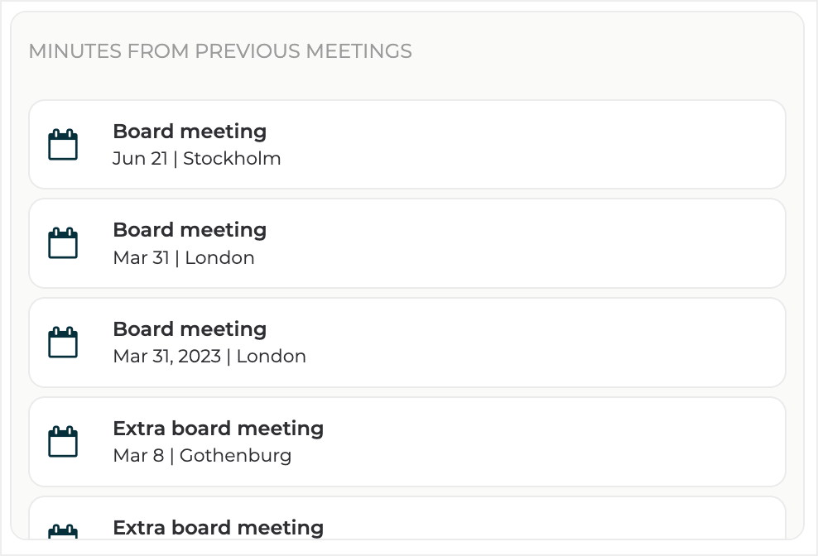The image size is (818, 556).
Task: Select blank right area of cut-off bottom card
Action: click(580, 521)
